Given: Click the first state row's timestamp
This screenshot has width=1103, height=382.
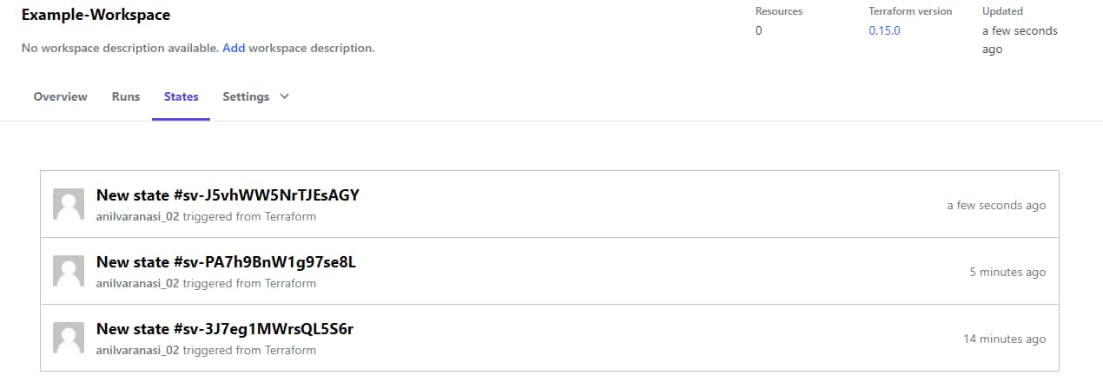Looking at the screenshot, I should pyautogui.click(x=996, y=205).
